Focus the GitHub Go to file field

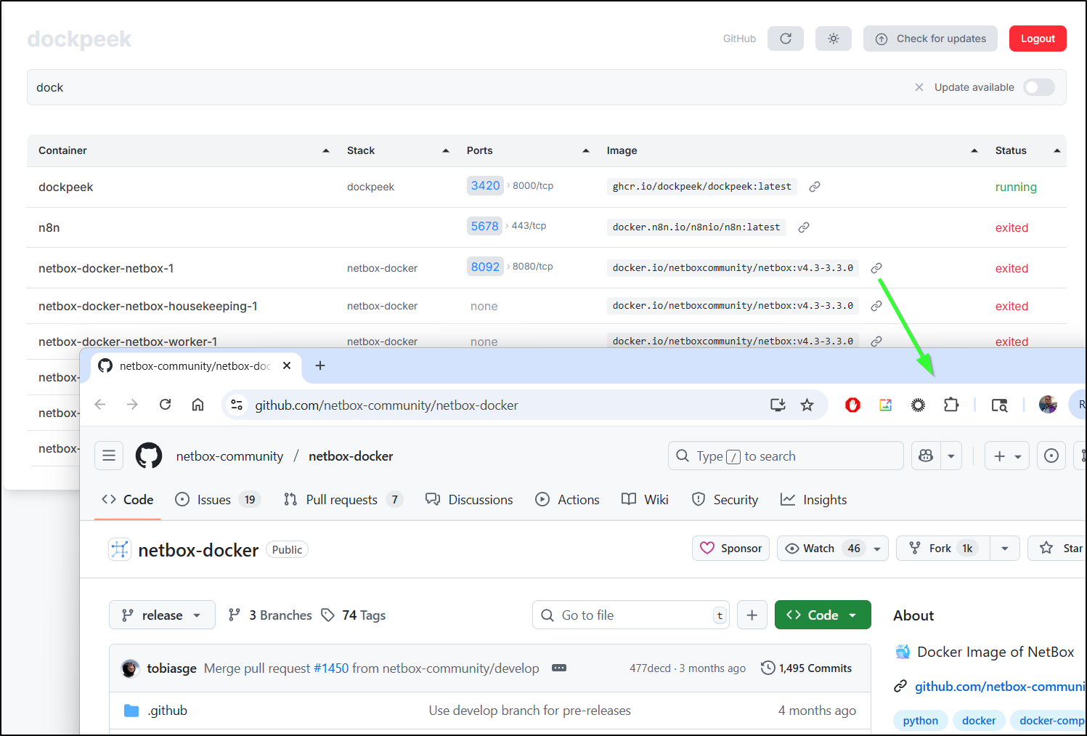[x=631, y=615]
